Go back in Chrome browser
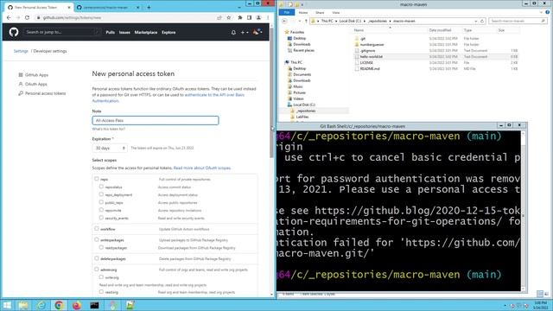 (x=9, y=17)
